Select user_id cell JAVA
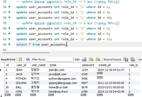Image resolution: width=142 pixels, height=97 pixels. click(x=22, y=74)
